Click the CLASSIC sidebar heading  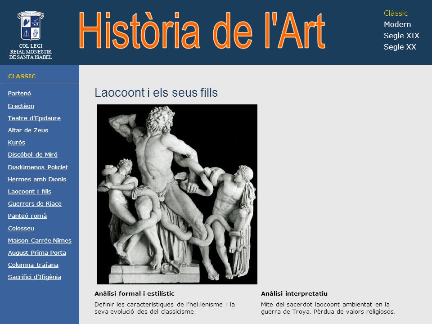(22, 76)
